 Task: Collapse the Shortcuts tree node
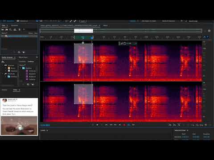click(2, 74)
